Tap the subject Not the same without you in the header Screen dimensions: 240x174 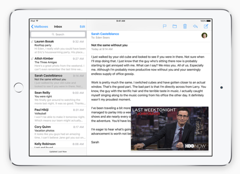(109, 45)
